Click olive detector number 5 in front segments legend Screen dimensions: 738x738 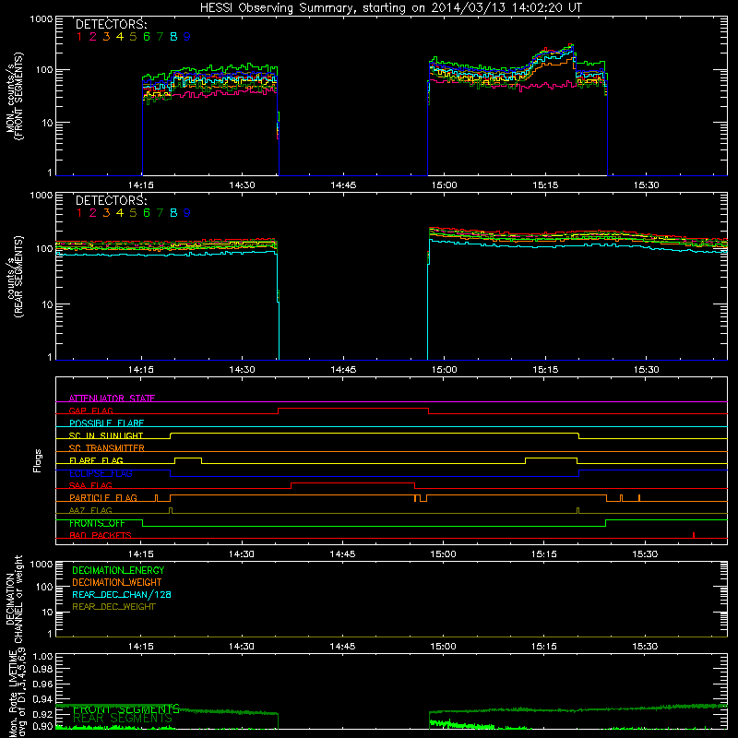[x=133, y=37]
